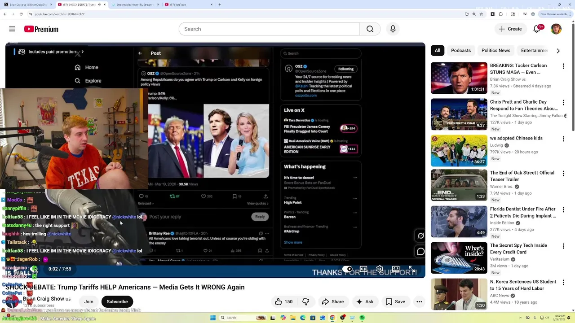This screenshot has width=575, height=323.
Task: Switch the player to theater mode
Action: coord(396,269)
